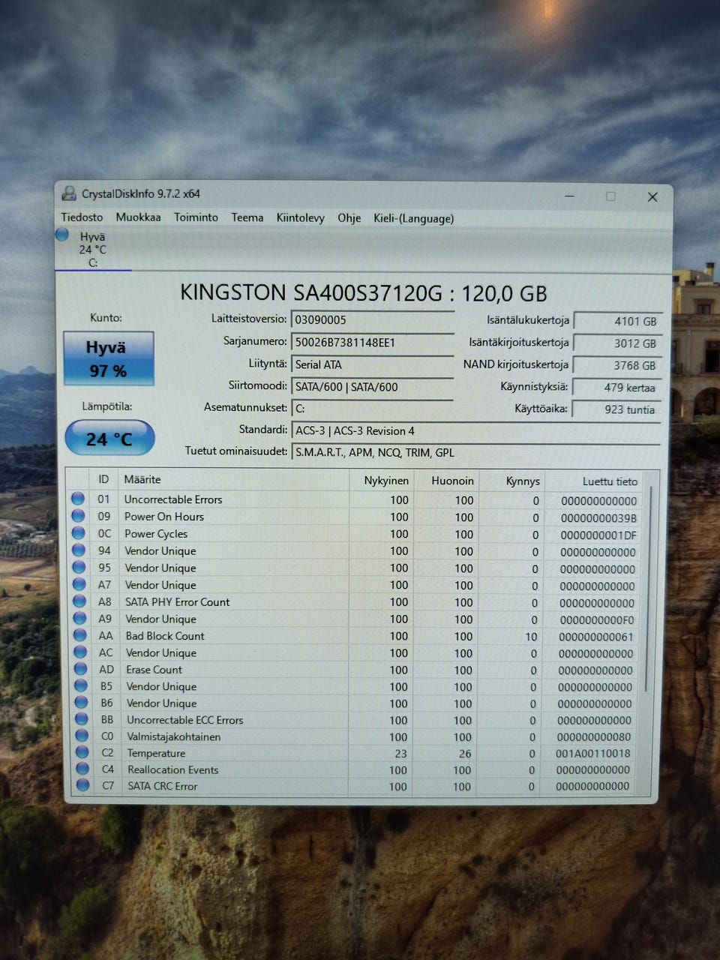Image resolution: width=720 pixels, height=960 pixels.
Task: Click status orb for B6 Vendor Unique
Action: click(82, 703)
